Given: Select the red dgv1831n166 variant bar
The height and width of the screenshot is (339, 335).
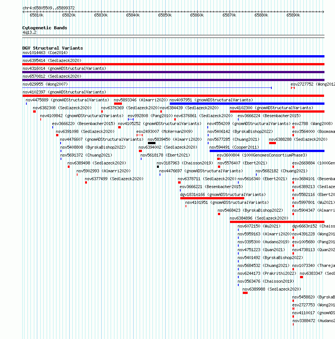Looking at the screenshot, I should point(212,198).
